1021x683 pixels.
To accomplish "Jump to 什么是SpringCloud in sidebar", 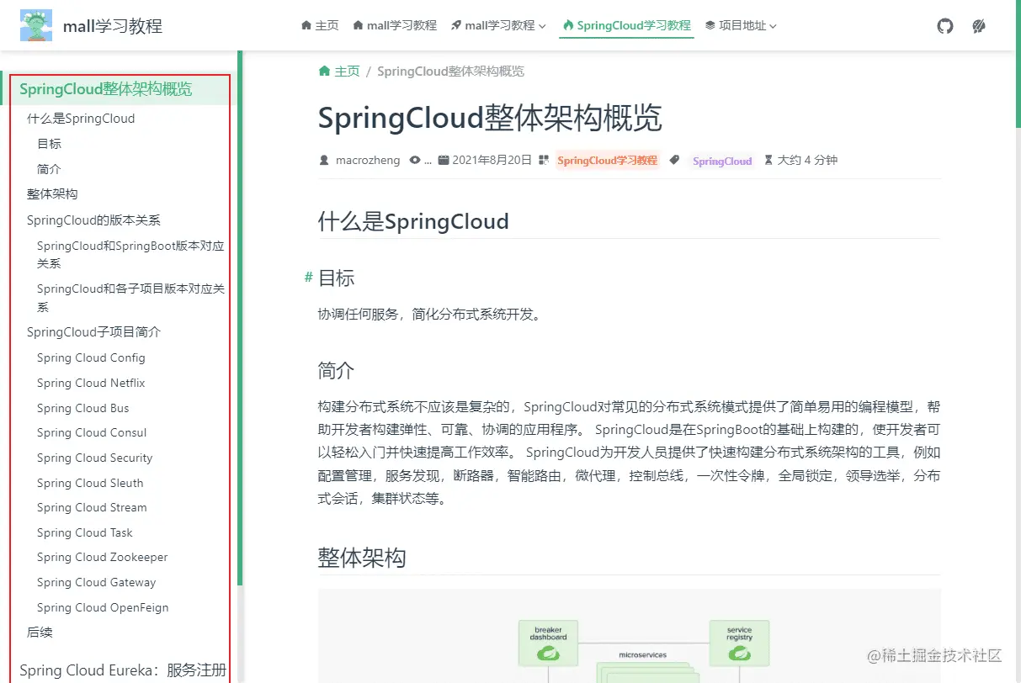I will (81, 119).
